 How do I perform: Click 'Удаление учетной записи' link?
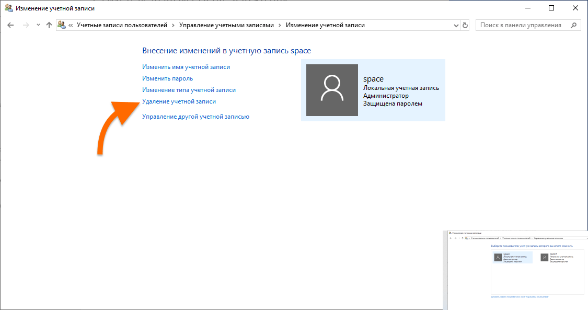coord(179,101)
